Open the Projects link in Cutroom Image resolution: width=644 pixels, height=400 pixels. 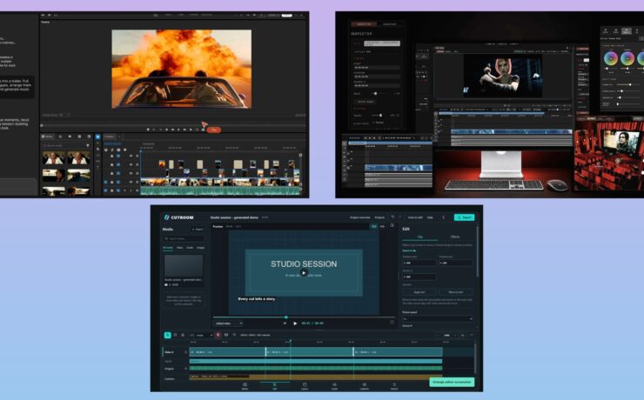379,217
